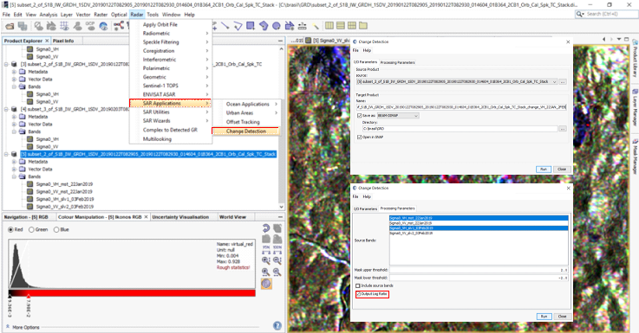639x333 pixels.
Task: Click Close in the lower Change Detection dialog
Action: tap(562, 317)
